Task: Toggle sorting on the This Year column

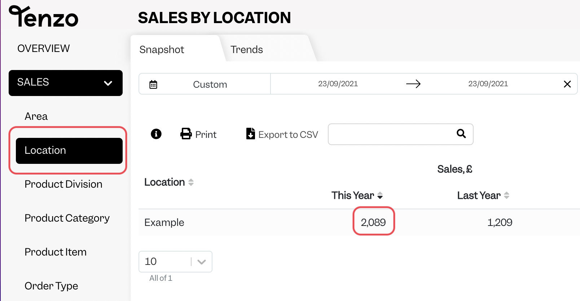Action: coord(380,195)
